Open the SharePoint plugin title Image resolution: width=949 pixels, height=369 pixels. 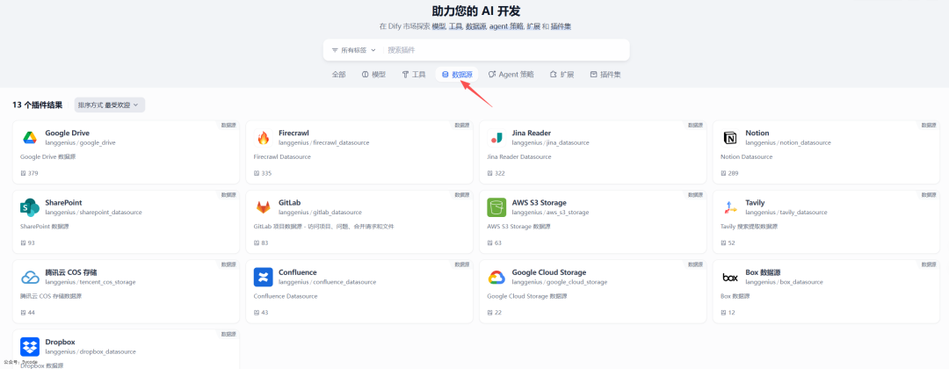click(63, 203)
